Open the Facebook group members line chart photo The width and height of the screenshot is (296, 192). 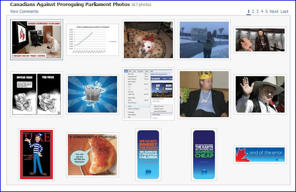click(92, 40)
